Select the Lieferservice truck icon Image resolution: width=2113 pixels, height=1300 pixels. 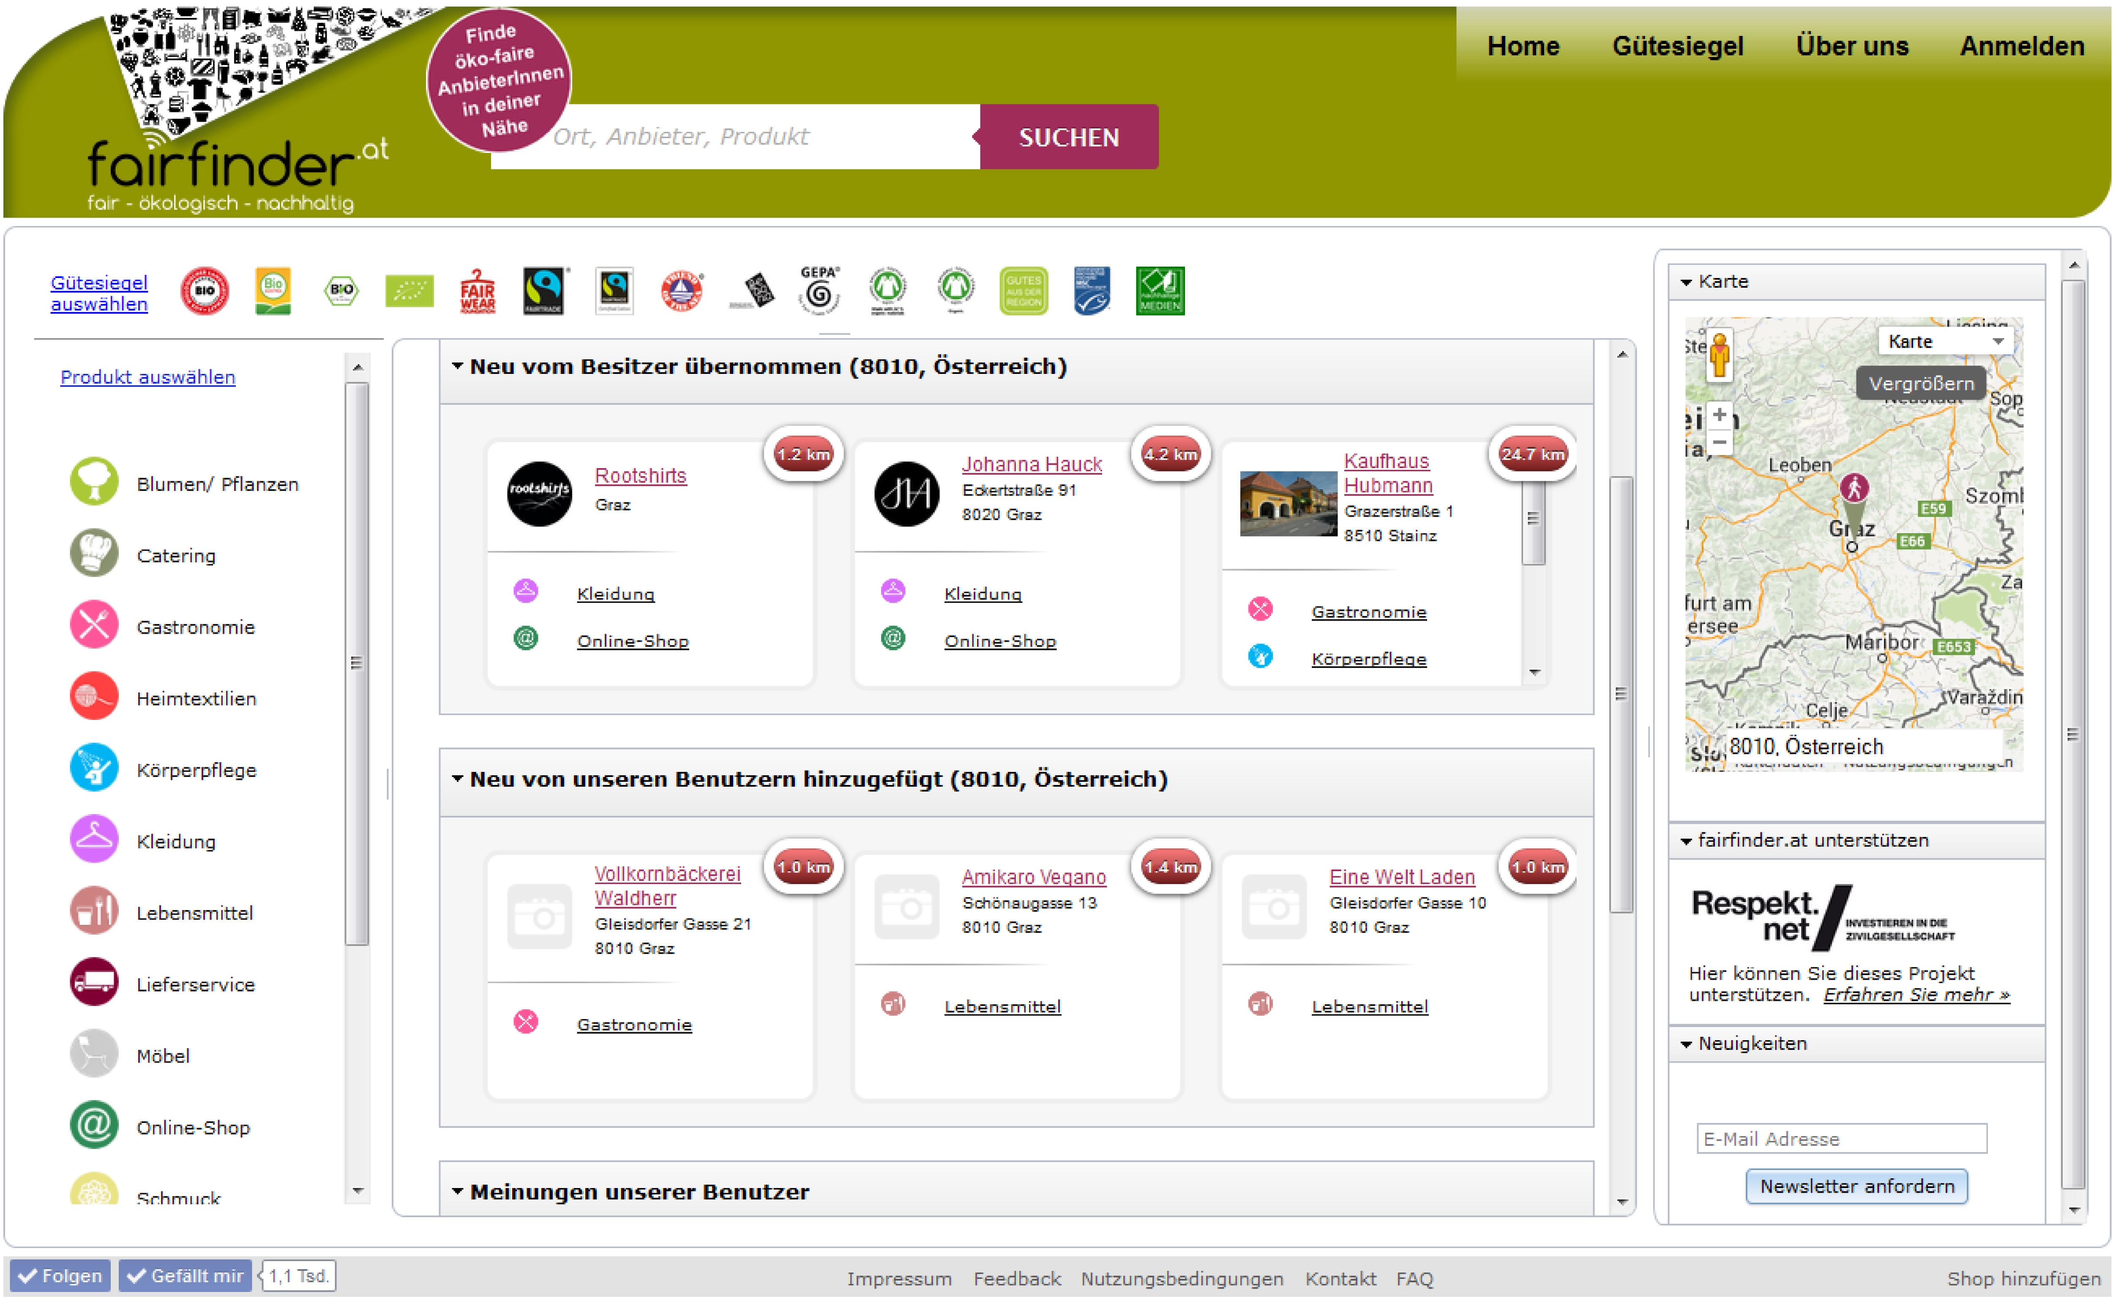click(94, 983)
